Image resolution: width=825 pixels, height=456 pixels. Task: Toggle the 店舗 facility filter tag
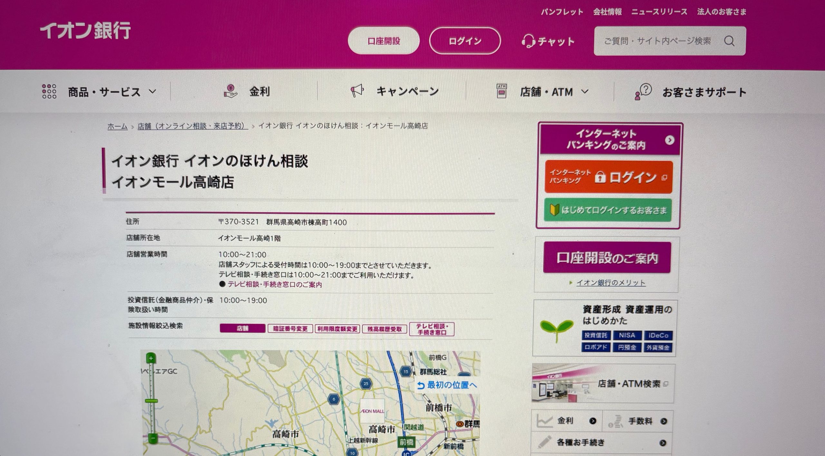coord(242,328)
